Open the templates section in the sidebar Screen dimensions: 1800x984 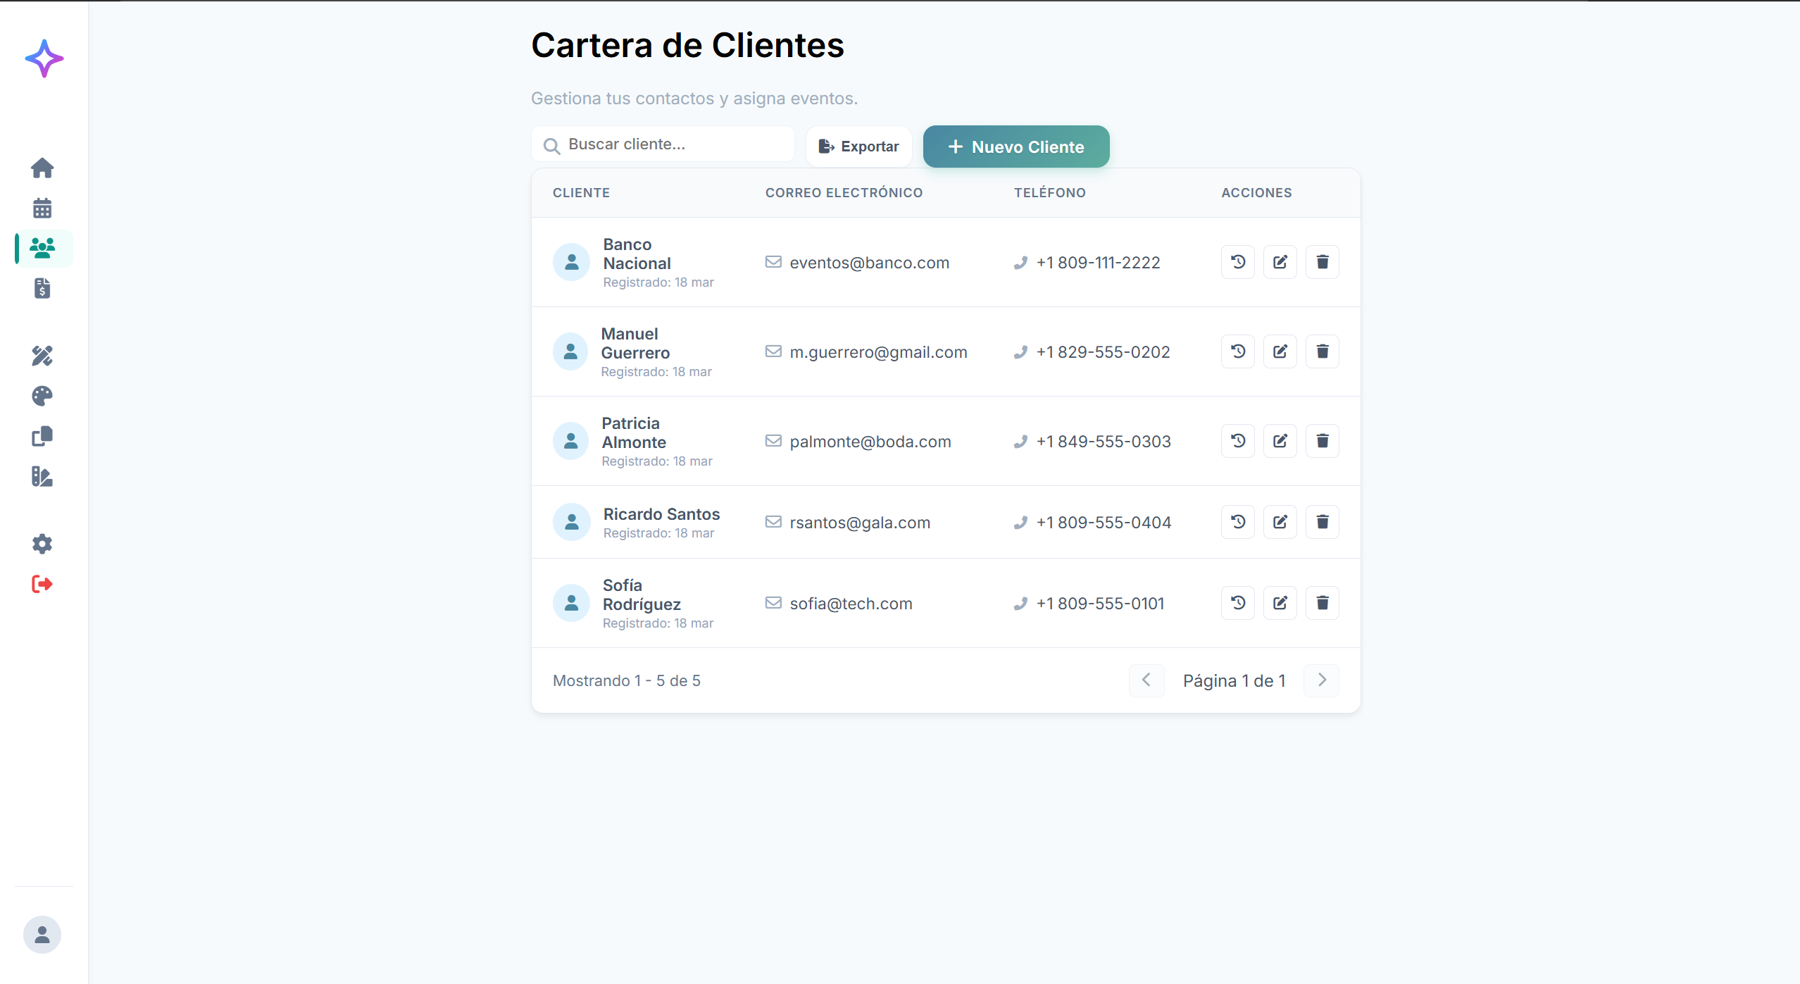[x=42, y=436]
